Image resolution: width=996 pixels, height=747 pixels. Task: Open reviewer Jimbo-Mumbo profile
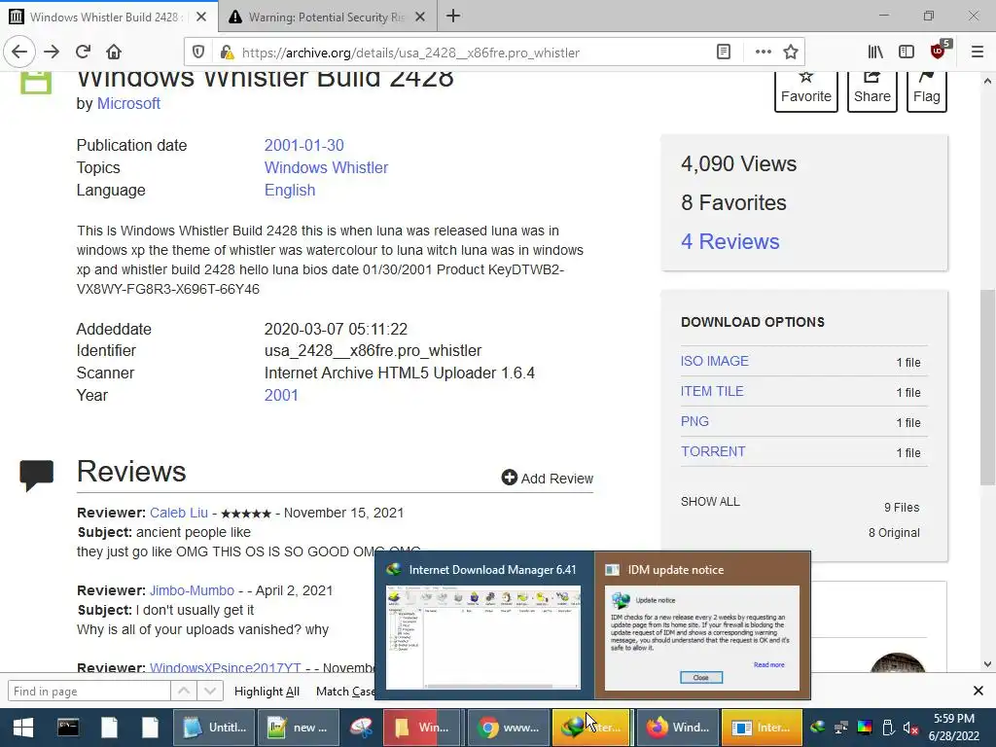tap(192, 590)
